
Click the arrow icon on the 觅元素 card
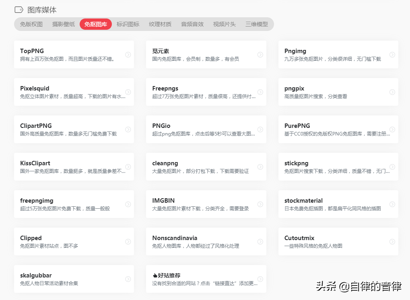[260, 55]
